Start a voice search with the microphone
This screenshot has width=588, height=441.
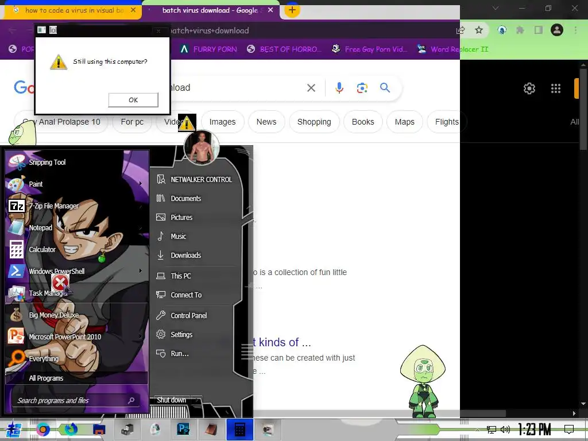(x=339, y=88)
